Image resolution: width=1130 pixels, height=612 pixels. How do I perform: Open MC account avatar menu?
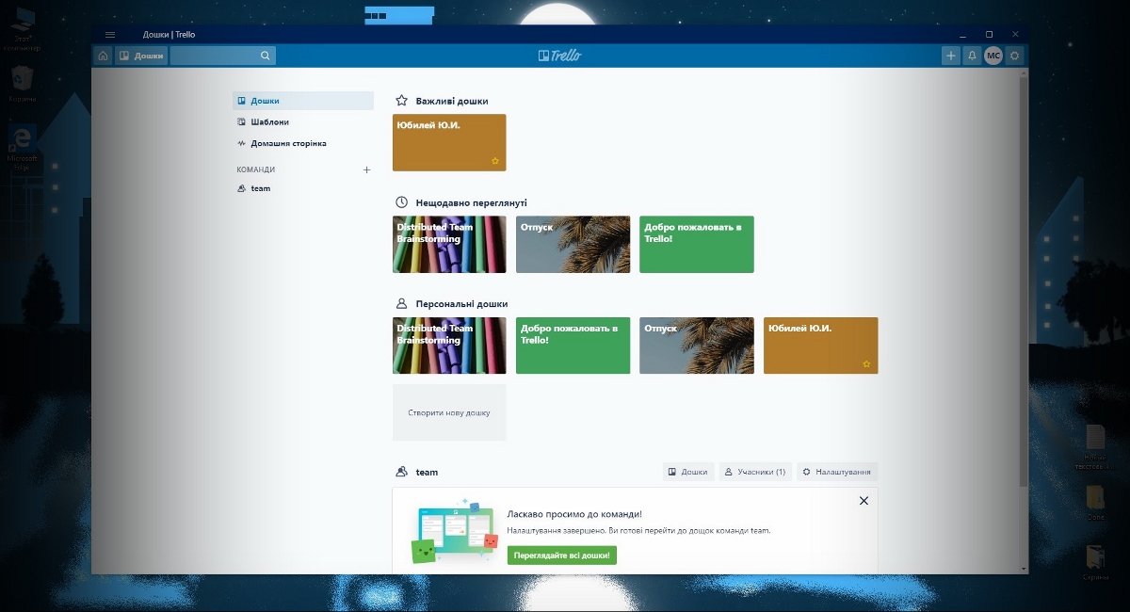tap(993, 56)
